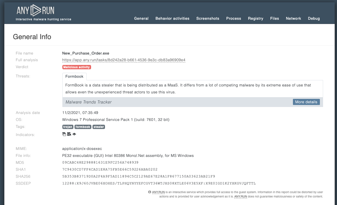The image size is (337, 205).
Task: Click MIME value application/x-dosexec
Action: pyautogui.click(x=82, y=148)
